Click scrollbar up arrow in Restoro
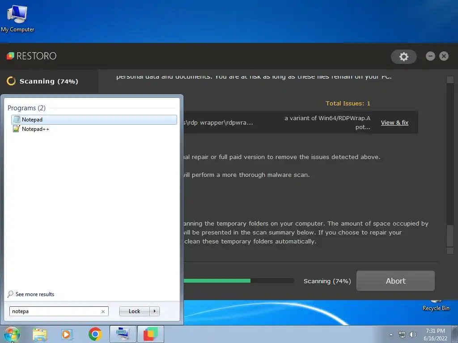458x343 pixels. point(450,79)
